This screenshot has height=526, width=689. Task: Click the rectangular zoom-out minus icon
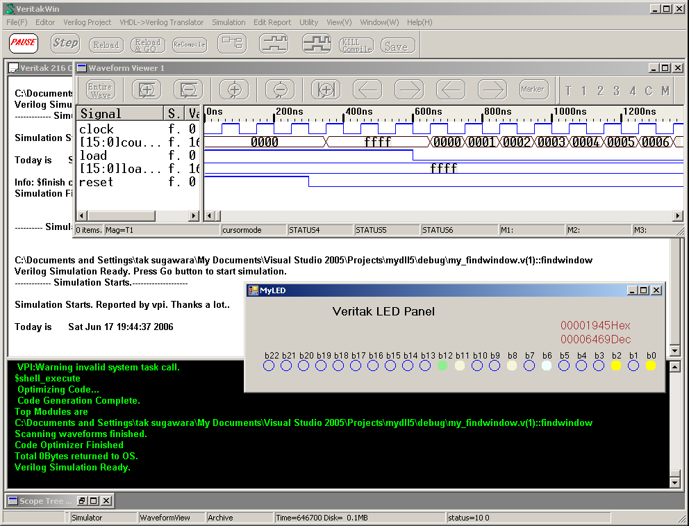click(x=188, y=90)
